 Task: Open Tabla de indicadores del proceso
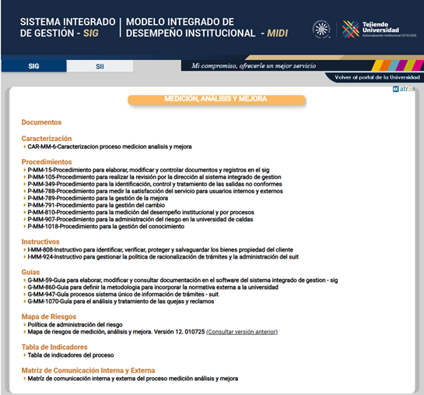coord(71,355)
